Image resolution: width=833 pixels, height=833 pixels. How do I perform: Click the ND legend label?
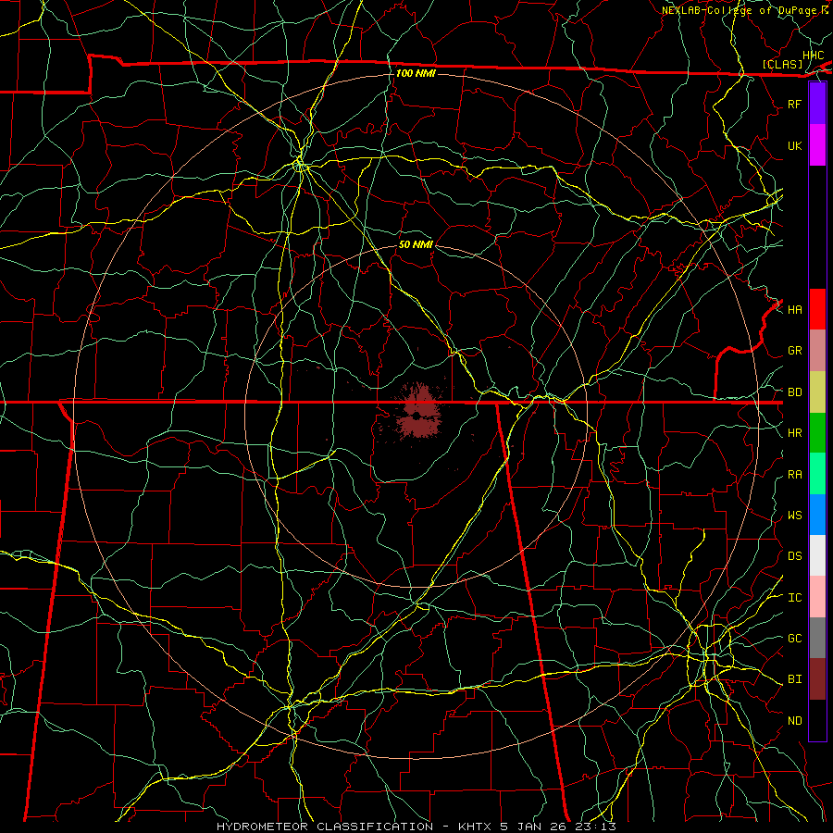[795, 721]
